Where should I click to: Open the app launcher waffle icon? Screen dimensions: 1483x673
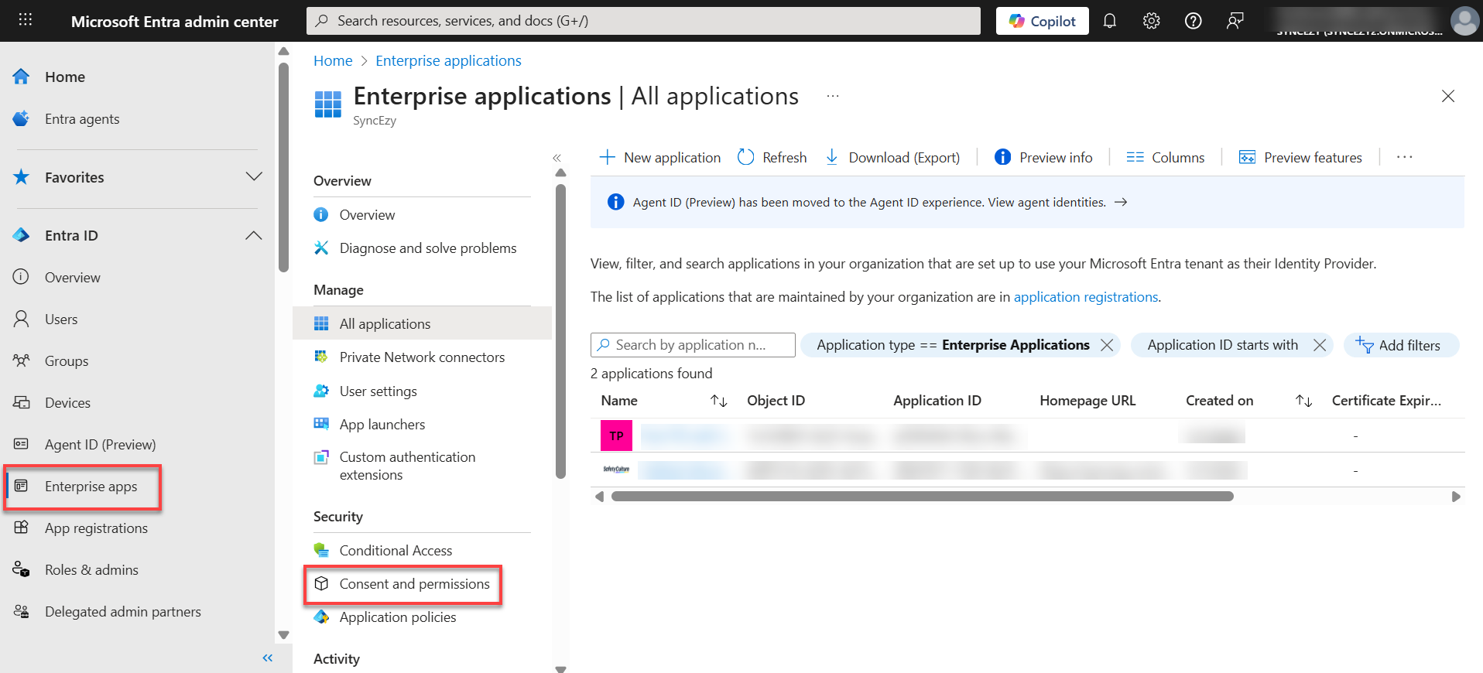(x=26, y=20)
